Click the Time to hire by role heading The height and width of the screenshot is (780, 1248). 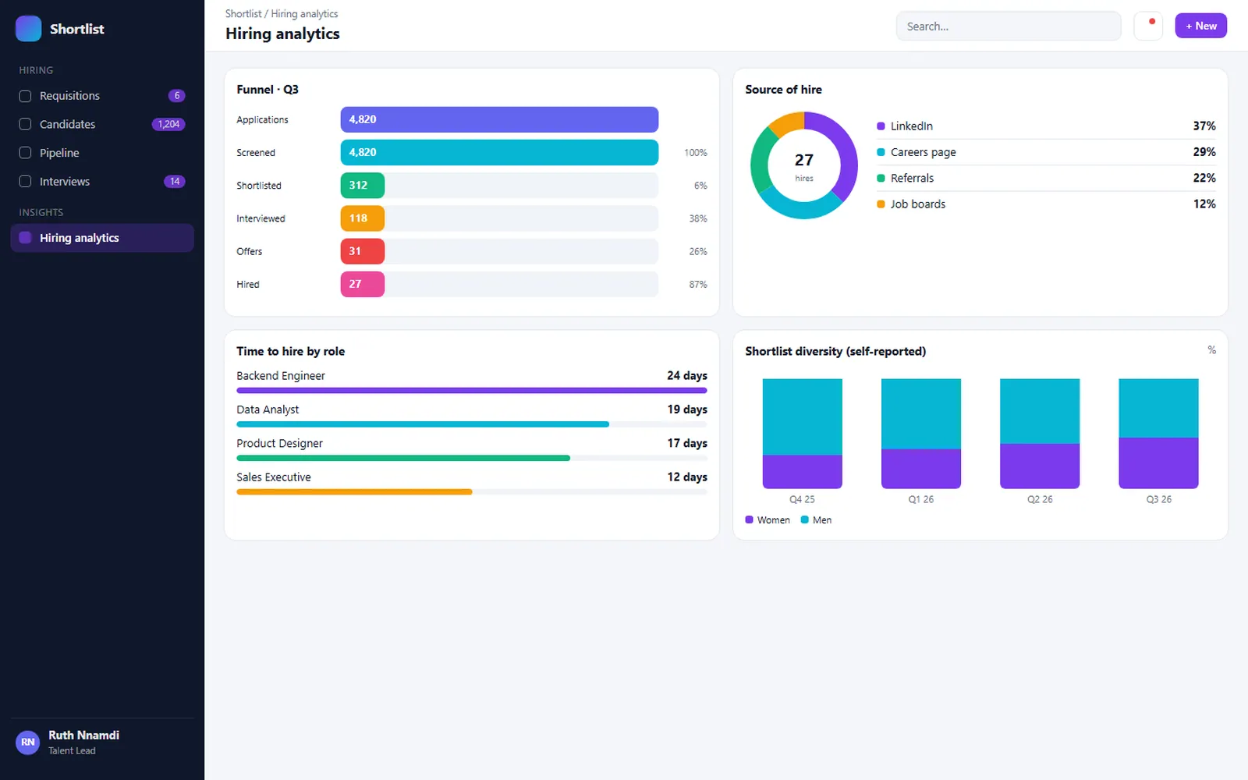[290, 352]
